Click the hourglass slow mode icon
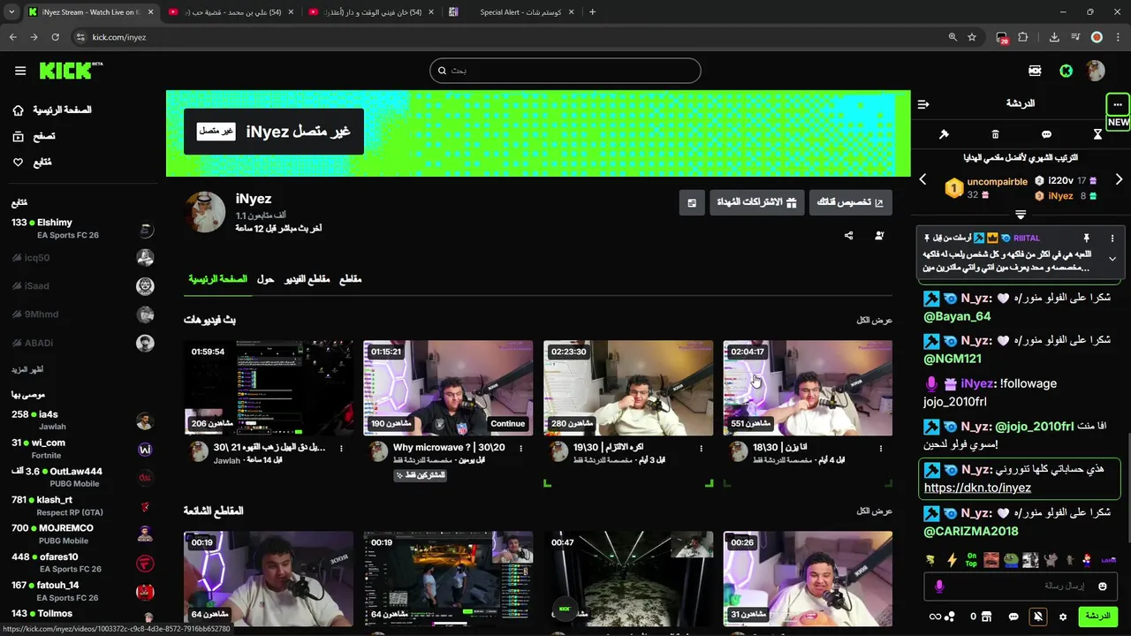The width and height of the screenshot is (1131, 636). click(x=1097, y=134)
